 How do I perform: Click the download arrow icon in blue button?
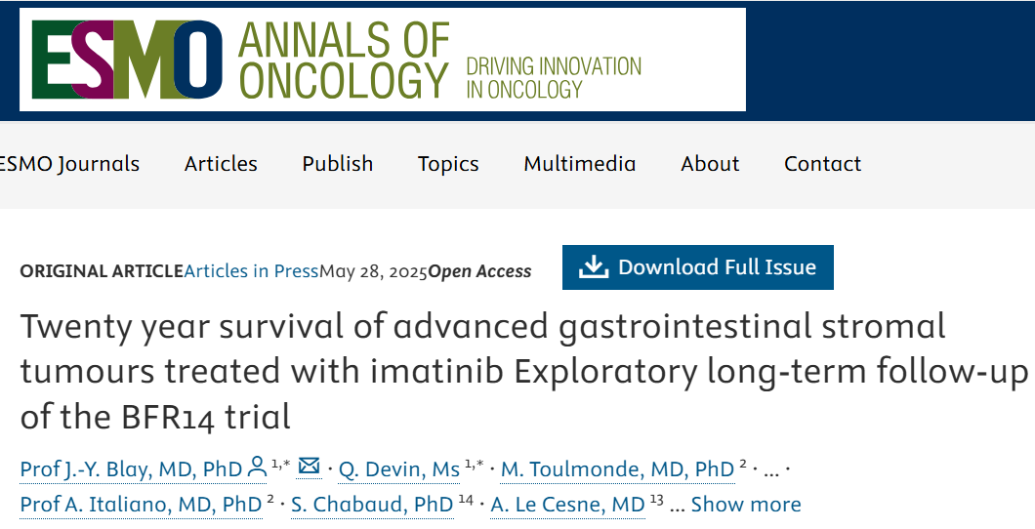592,266
